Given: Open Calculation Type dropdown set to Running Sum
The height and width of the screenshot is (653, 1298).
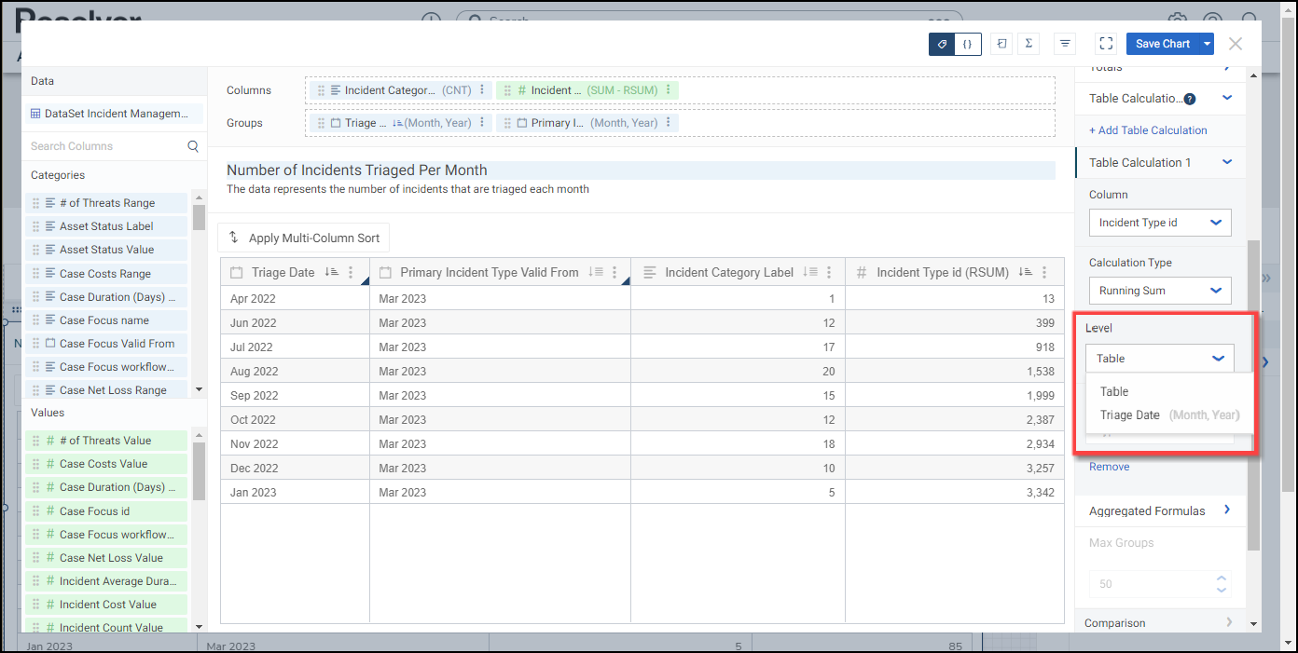Looking at the screenshot, I should 1160,291.
